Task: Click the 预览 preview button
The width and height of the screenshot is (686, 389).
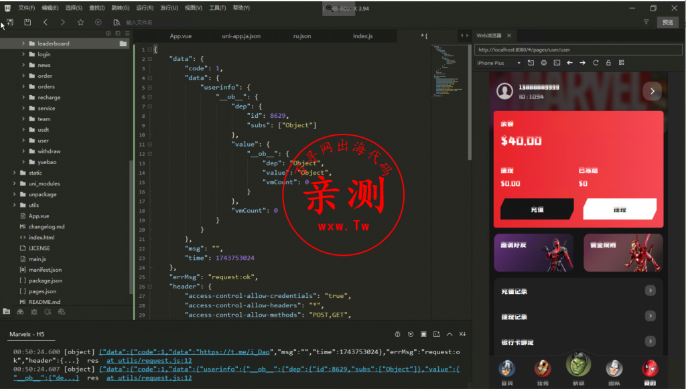Action: pyautogui.click(x=667, y=22)
